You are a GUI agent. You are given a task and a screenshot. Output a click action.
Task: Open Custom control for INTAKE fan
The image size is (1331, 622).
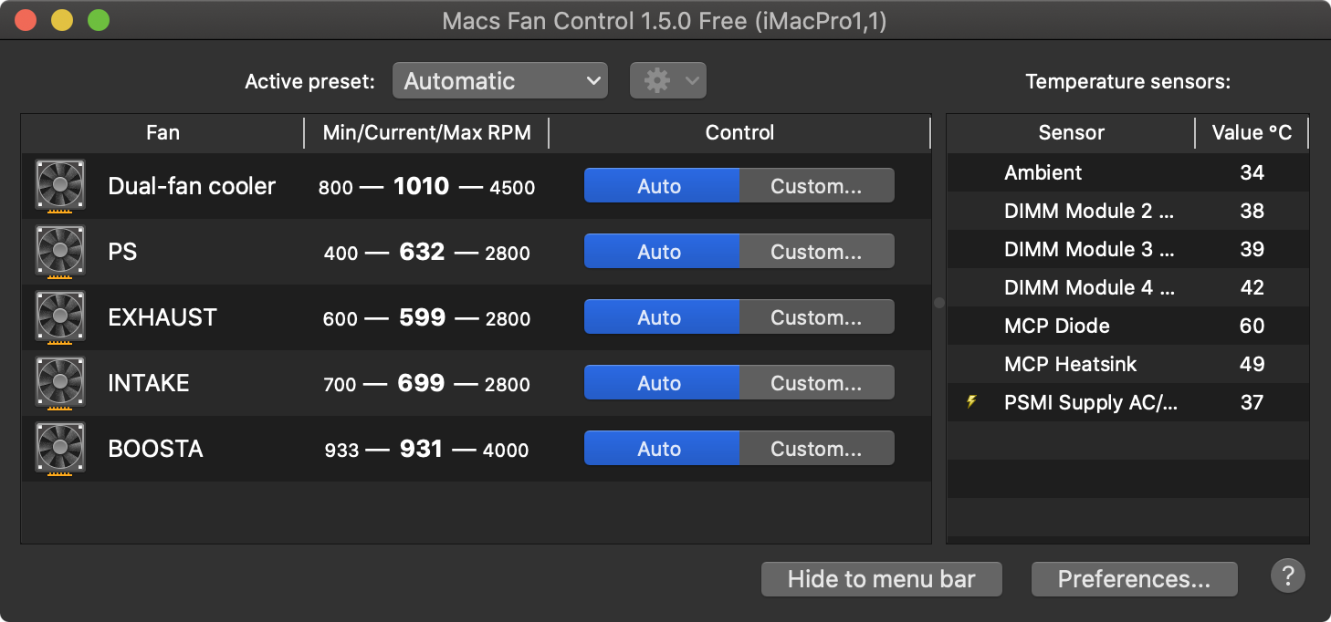coord(816,383)
